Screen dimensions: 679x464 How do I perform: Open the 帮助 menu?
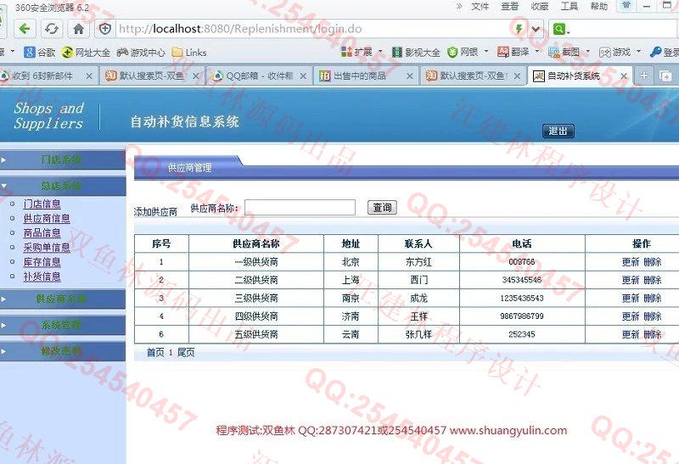(599, 6)
